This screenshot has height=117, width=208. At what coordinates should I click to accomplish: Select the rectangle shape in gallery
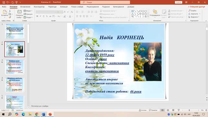pyautogui.click(x=140, y=11)
